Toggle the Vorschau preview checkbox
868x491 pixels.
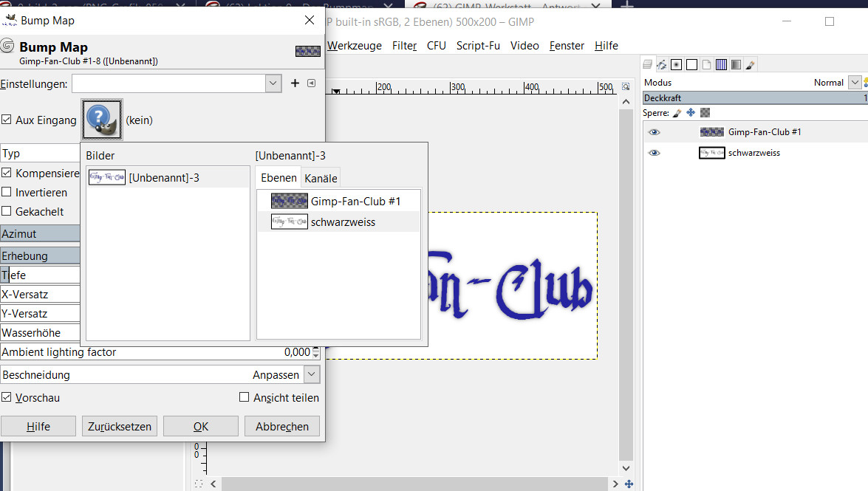point(7,397)
